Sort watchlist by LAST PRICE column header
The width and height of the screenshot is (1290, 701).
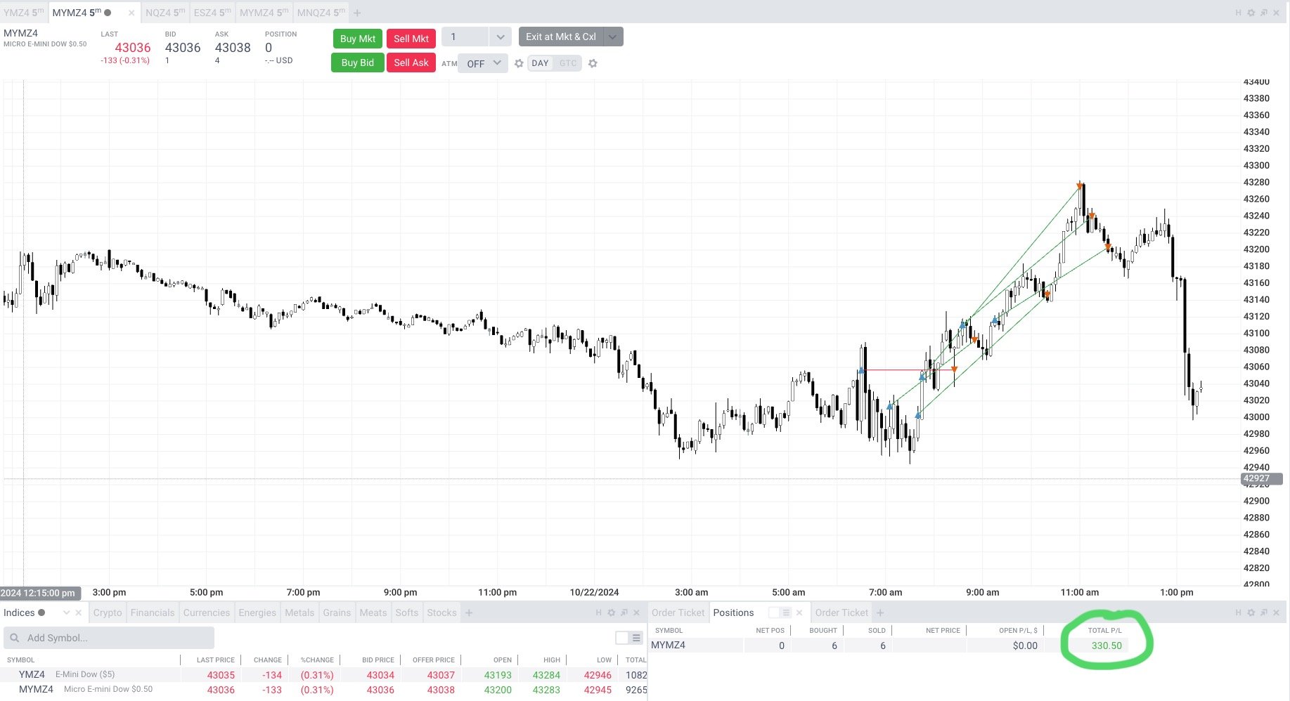(x=215, y=660)
